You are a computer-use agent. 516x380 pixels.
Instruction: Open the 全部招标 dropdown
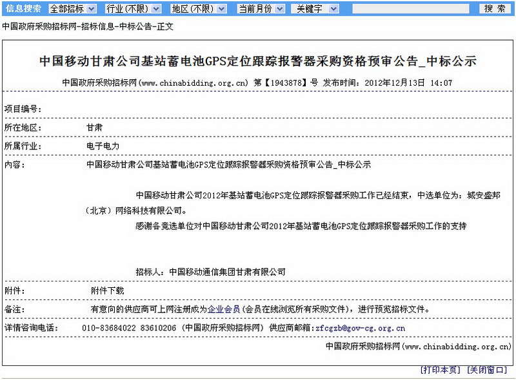tap(72, 9)
